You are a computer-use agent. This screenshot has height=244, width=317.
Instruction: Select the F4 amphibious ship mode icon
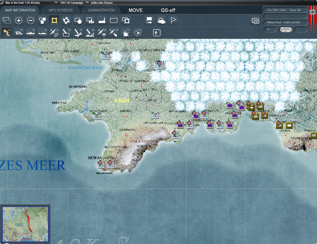tap(42, 33)
